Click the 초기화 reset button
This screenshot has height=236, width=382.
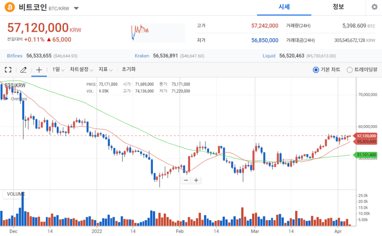129,69
